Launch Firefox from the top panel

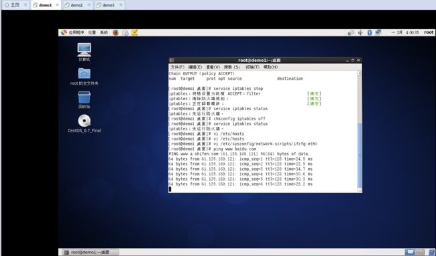coord(115,33)
